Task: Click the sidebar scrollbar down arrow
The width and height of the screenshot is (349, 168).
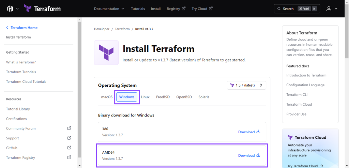Action: tap(80, 166)
